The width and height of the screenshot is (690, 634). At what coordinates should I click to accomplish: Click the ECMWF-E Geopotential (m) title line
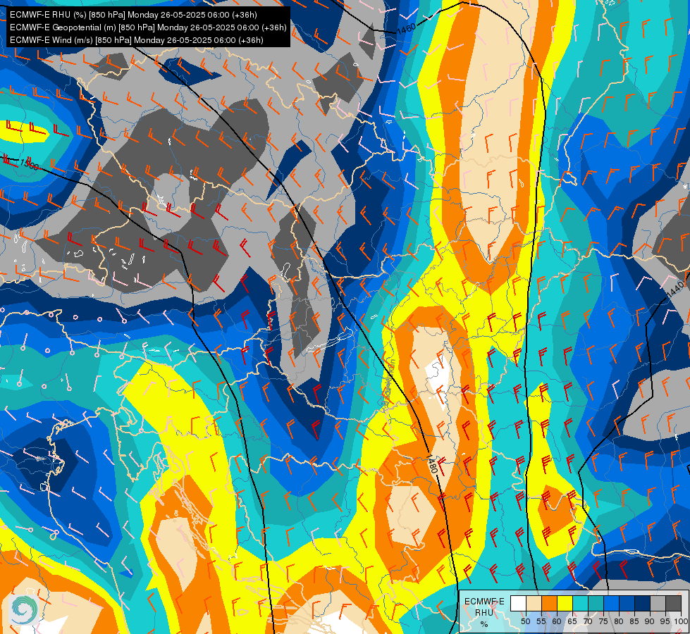(148, 27)
